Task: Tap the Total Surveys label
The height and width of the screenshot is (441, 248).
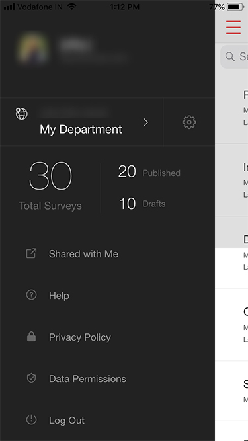Action: coord(50,206)
